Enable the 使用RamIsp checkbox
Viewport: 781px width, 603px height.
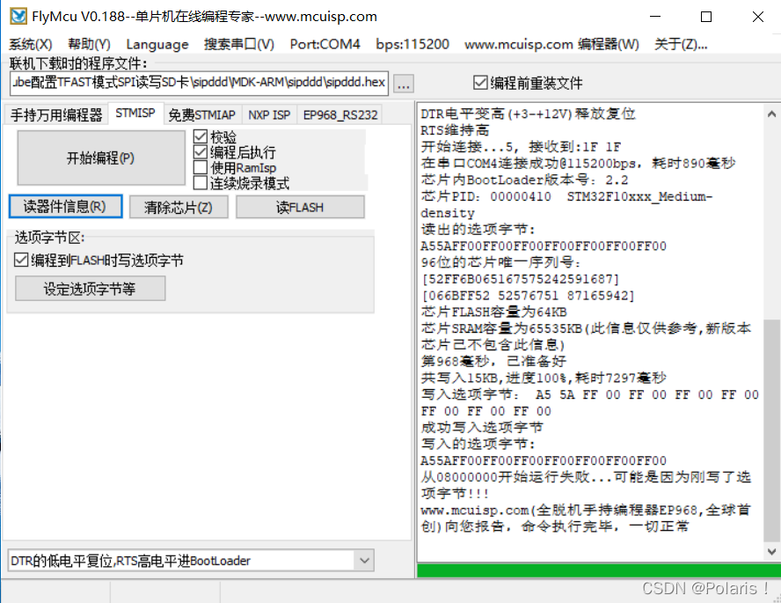pos(201,167)
